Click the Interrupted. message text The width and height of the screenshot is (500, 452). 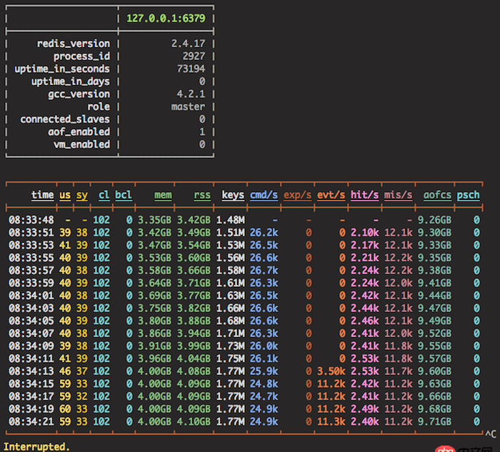pos(37,446)
